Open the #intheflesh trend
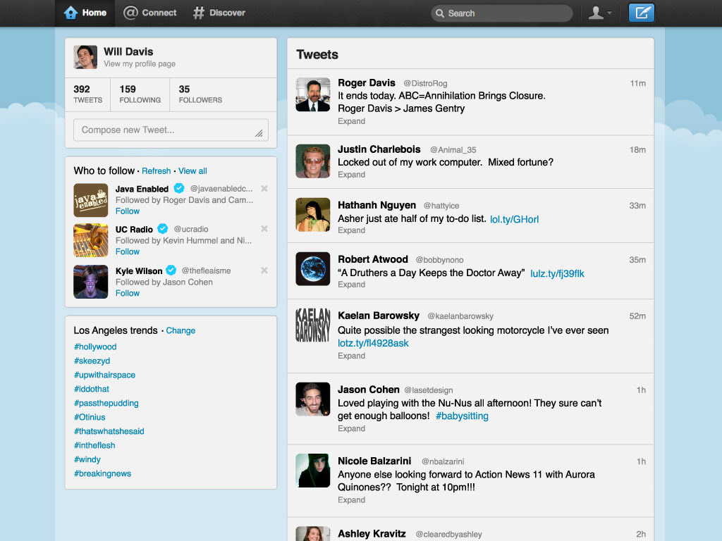The image size is (722, 541). click(x=94, y=445)
